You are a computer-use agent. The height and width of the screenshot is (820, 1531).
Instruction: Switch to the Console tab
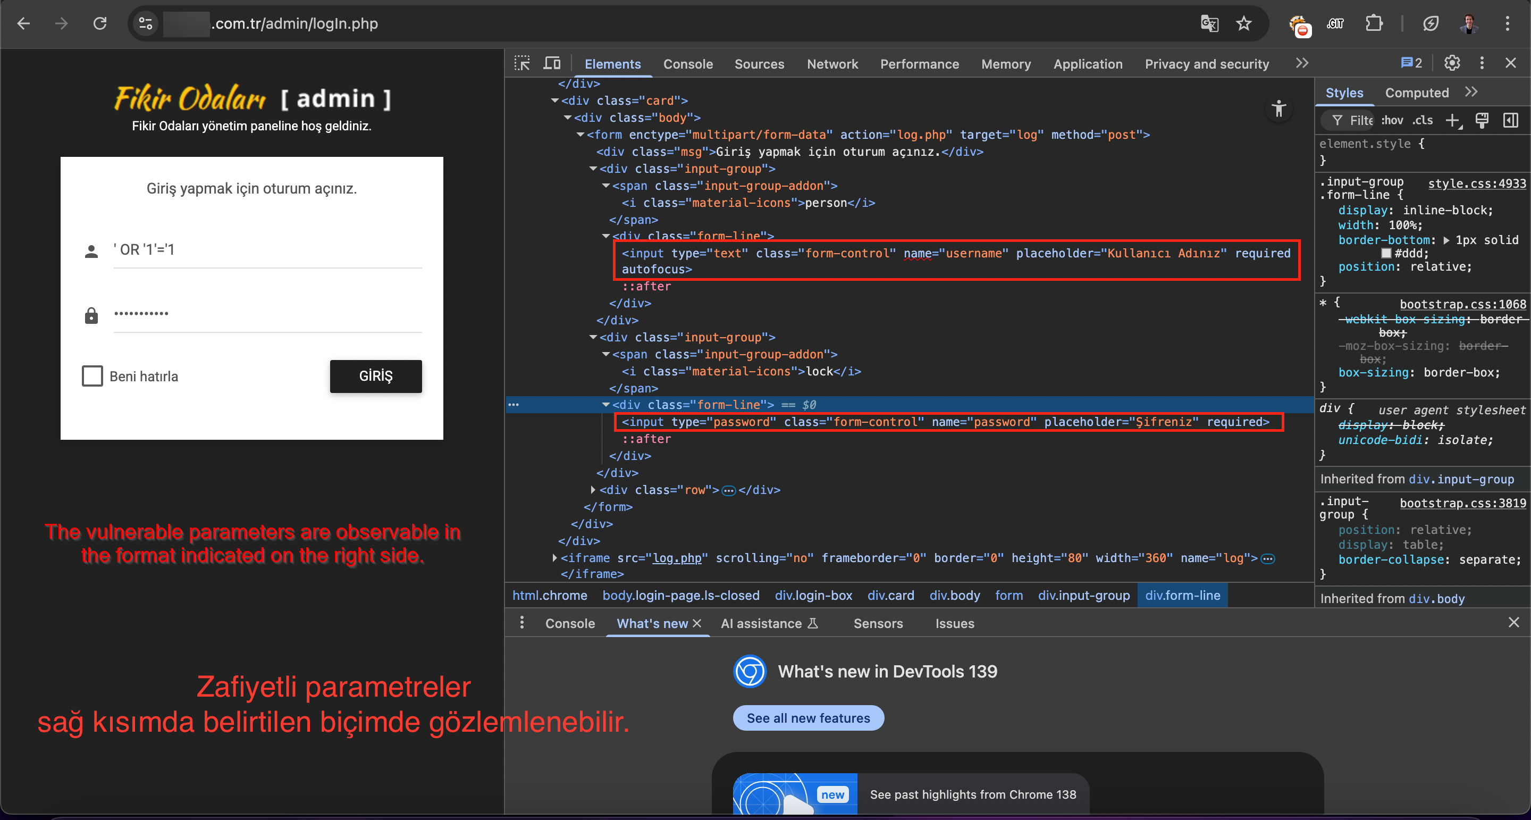(688, 64)
